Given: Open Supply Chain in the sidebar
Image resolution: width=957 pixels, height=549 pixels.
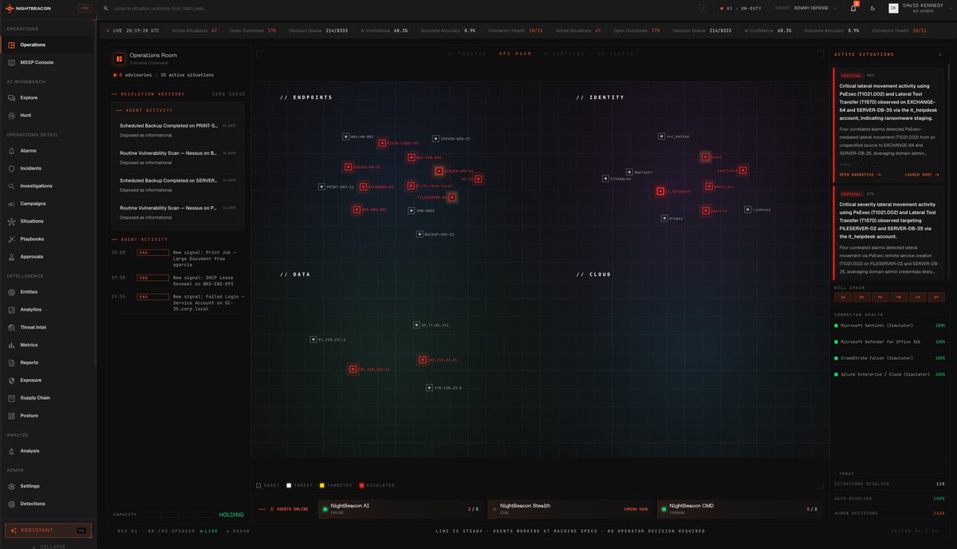Looking at the screenshot, I should click(x=48, y=397).
